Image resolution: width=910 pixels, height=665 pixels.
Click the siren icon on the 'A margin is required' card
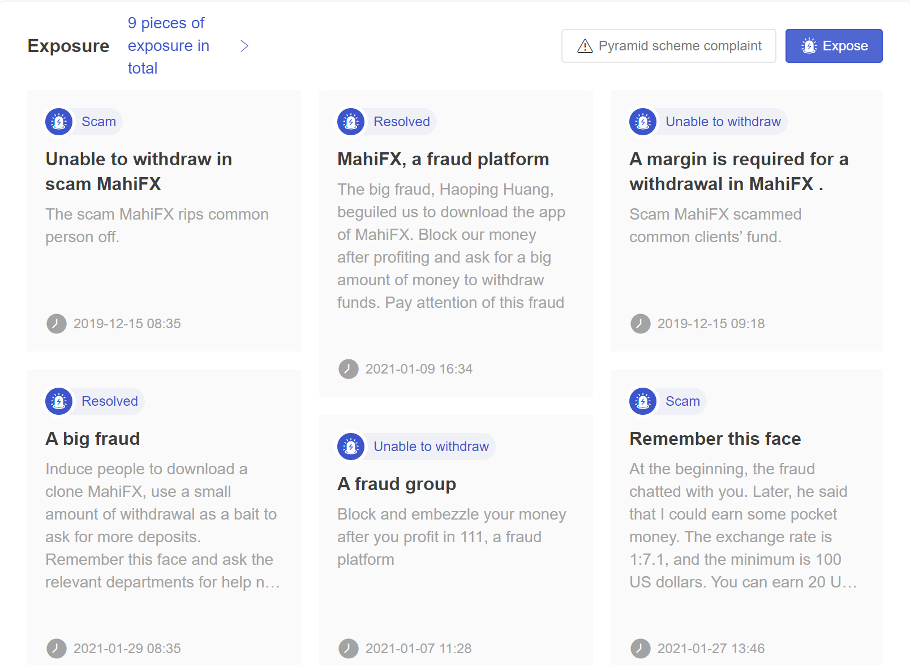(x=643, y=122)
